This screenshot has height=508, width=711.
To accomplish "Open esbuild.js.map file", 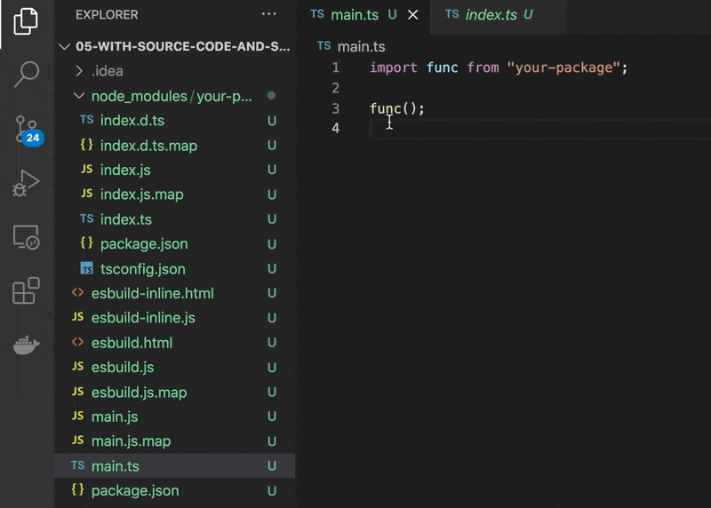I will click(x=174, y=392).
